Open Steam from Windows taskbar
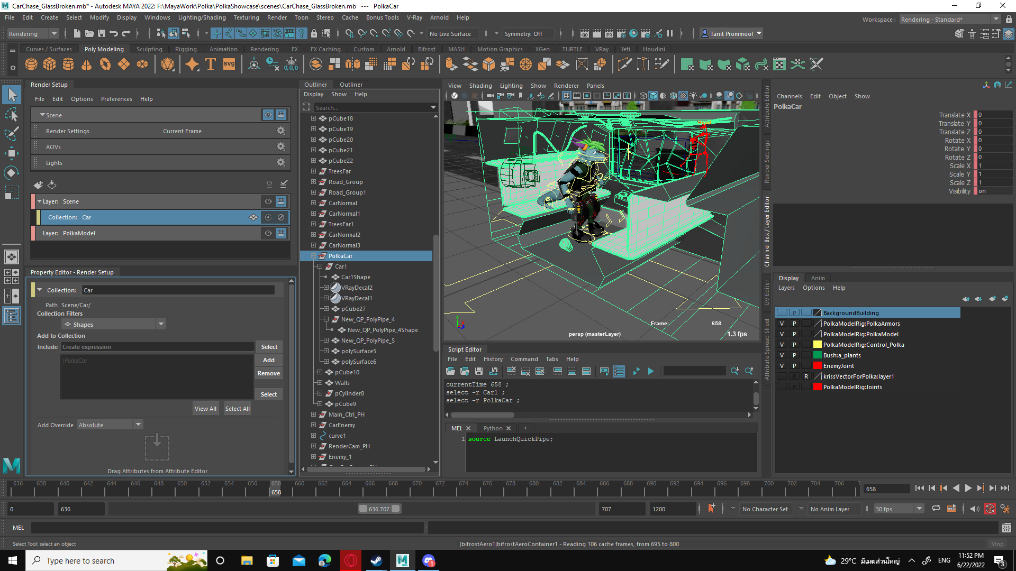This screenshot has height=571, width=1016. tap(376, 560)
